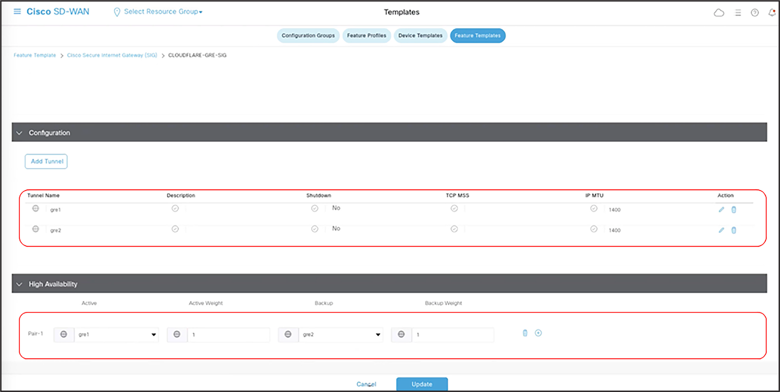Open the help question mark icon

pyautogui.click(x=755, y=13)
